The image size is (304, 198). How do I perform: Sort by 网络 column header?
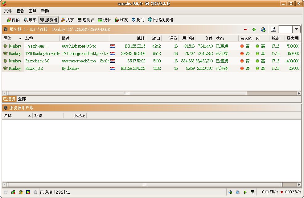pos(13,39)
